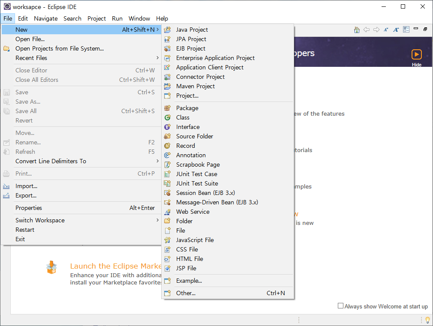Viewport: 433px width, 326px height.
Task: Click the Java Project icon in New submenu
Action: [x=167, y=30]
